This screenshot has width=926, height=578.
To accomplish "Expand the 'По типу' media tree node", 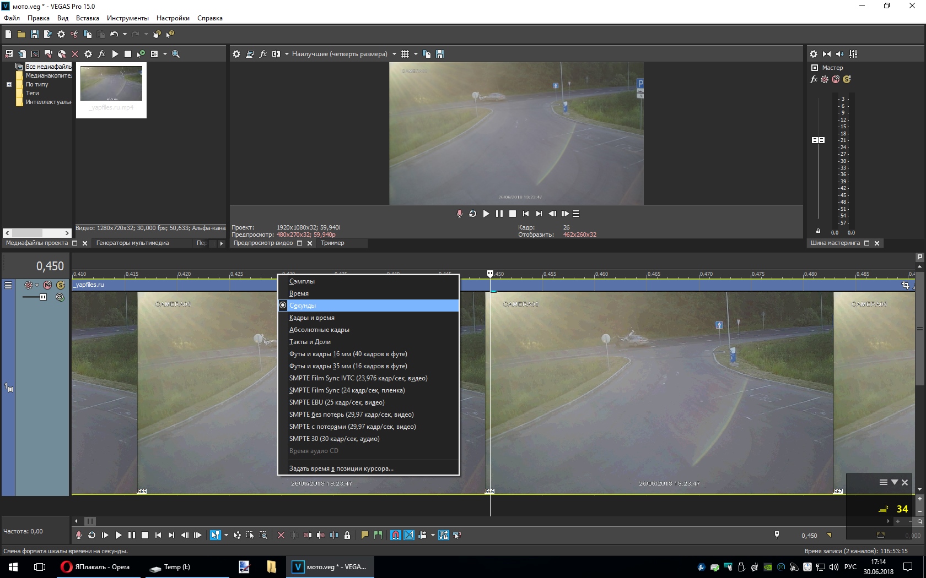I will click(x=9, y=84).
